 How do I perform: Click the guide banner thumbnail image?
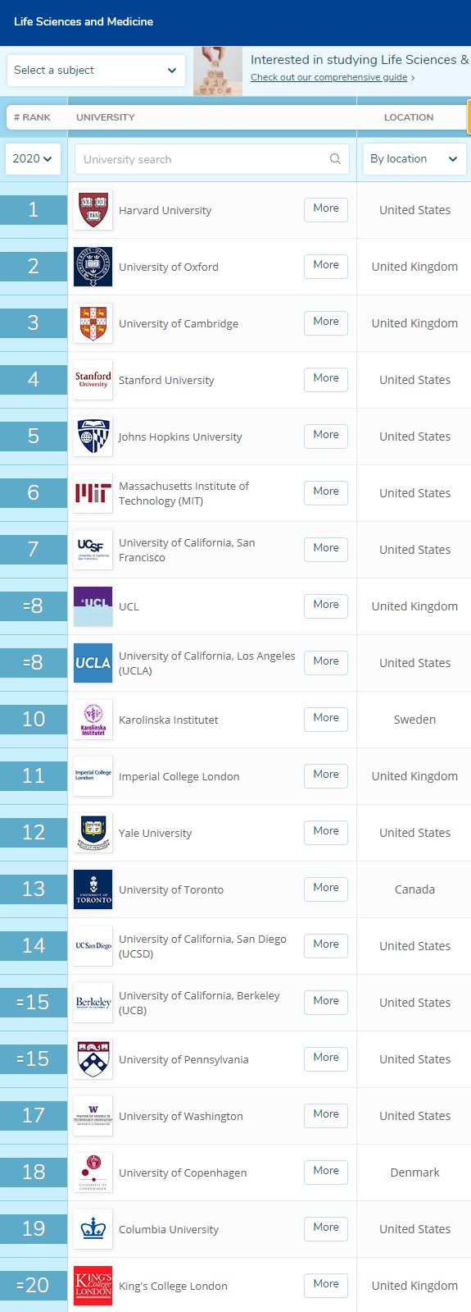[218, 71]
